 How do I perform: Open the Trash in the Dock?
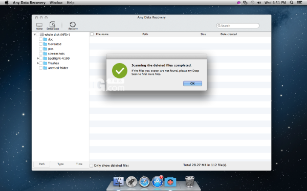click(x=189, y=181)
